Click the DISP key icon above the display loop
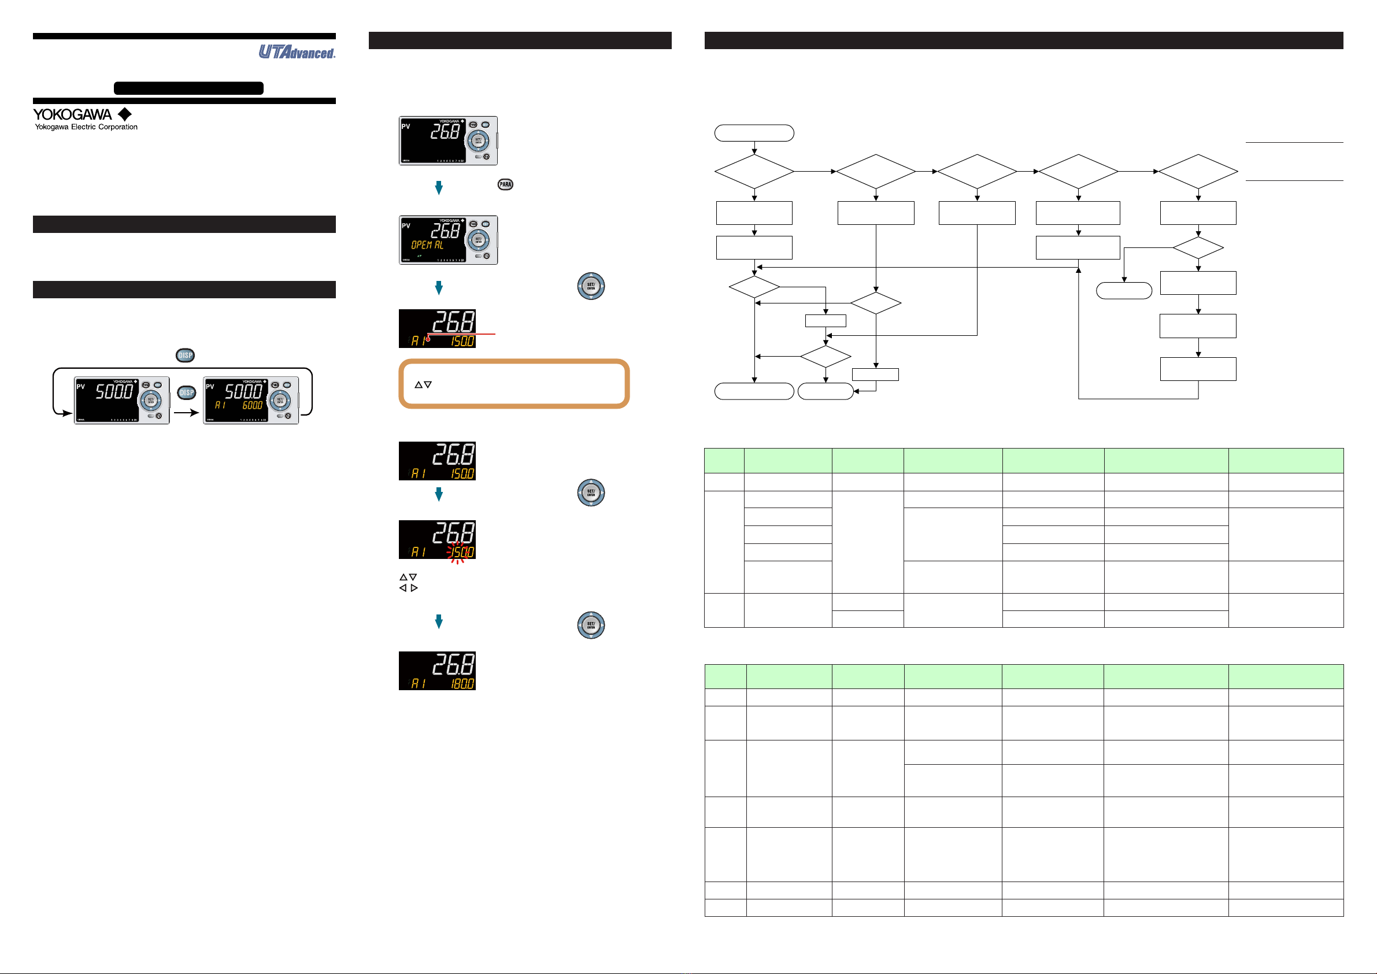This screenshot has height=974, width=1377. point(185,355)
